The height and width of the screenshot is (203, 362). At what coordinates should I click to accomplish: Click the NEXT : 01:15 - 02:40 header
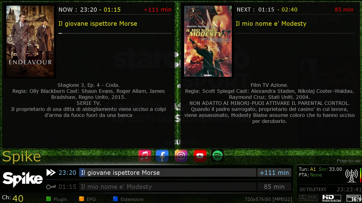click(x=267, y=10)
